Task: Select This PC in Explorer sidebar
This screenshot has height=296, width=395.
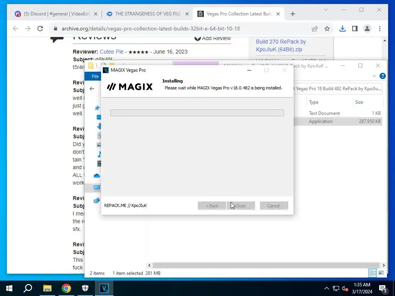Action: click(97, 188)
